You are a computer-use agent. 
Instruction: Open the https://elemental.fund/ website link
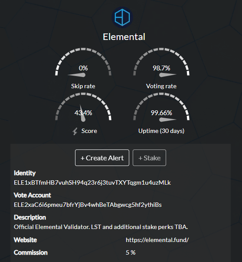(x=157, y=240)
